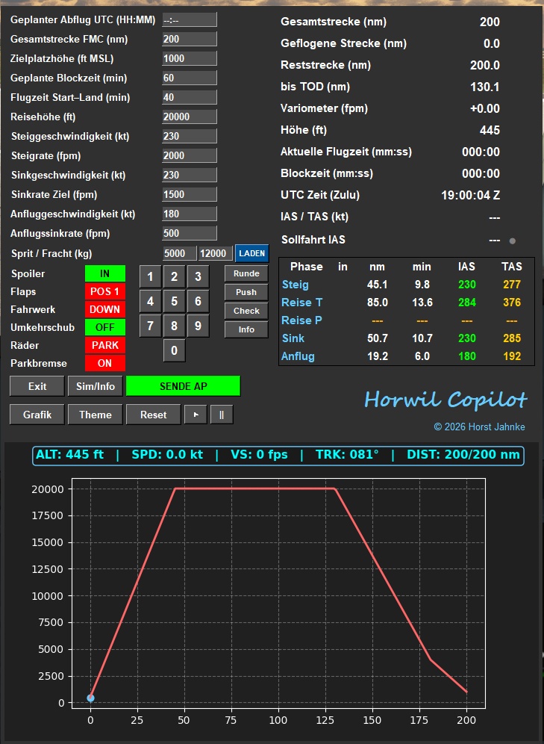
Task: Click the Sprit field showing 5000
Action: point(179,253)
